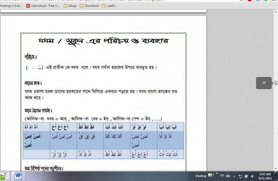The height and width of the screenshot is (181, 278).
Task: Open the Download bookmark folder
Action: [89, 6]
